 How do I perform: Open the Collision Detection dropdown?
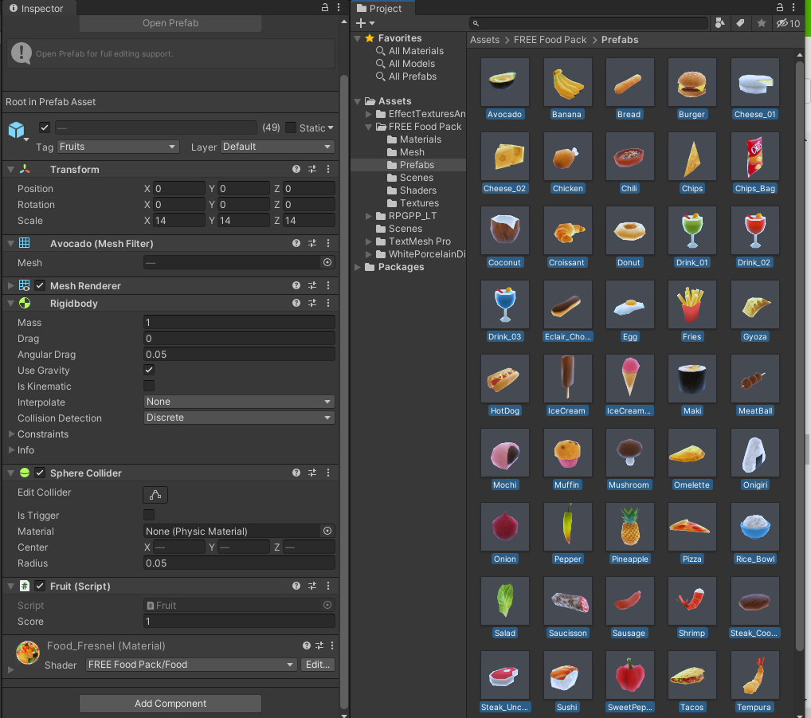tap(239, 418)
